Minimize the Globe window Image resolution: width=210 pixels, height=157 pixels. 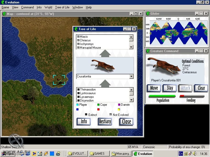(197, 14)
